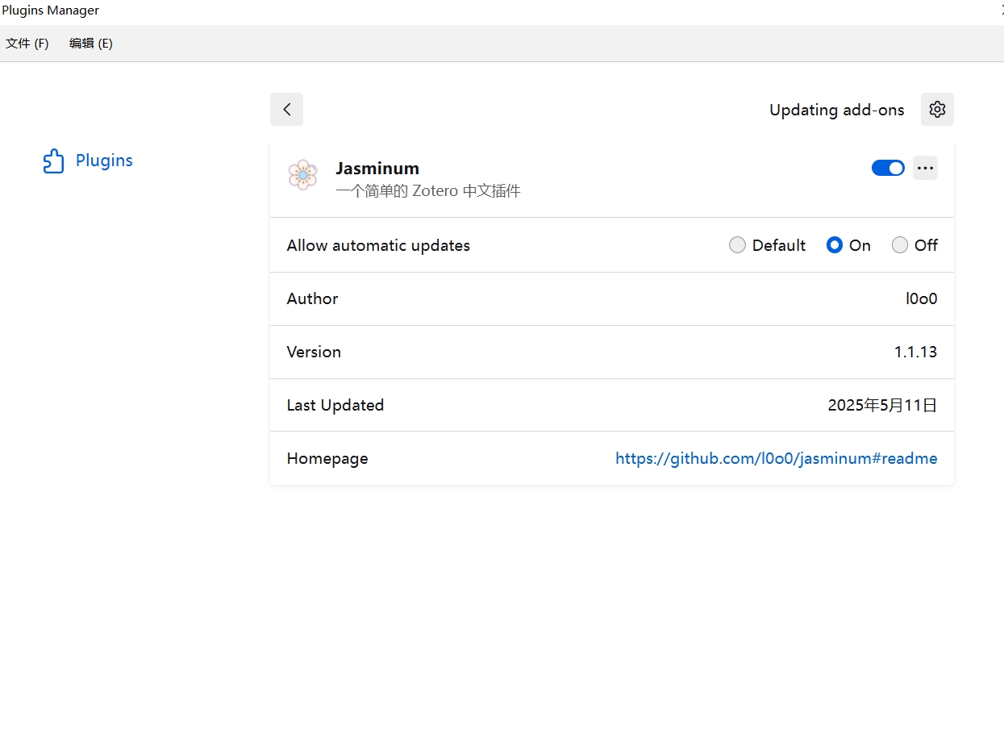Click the Plugins Manager window title

tap(50, 10)
